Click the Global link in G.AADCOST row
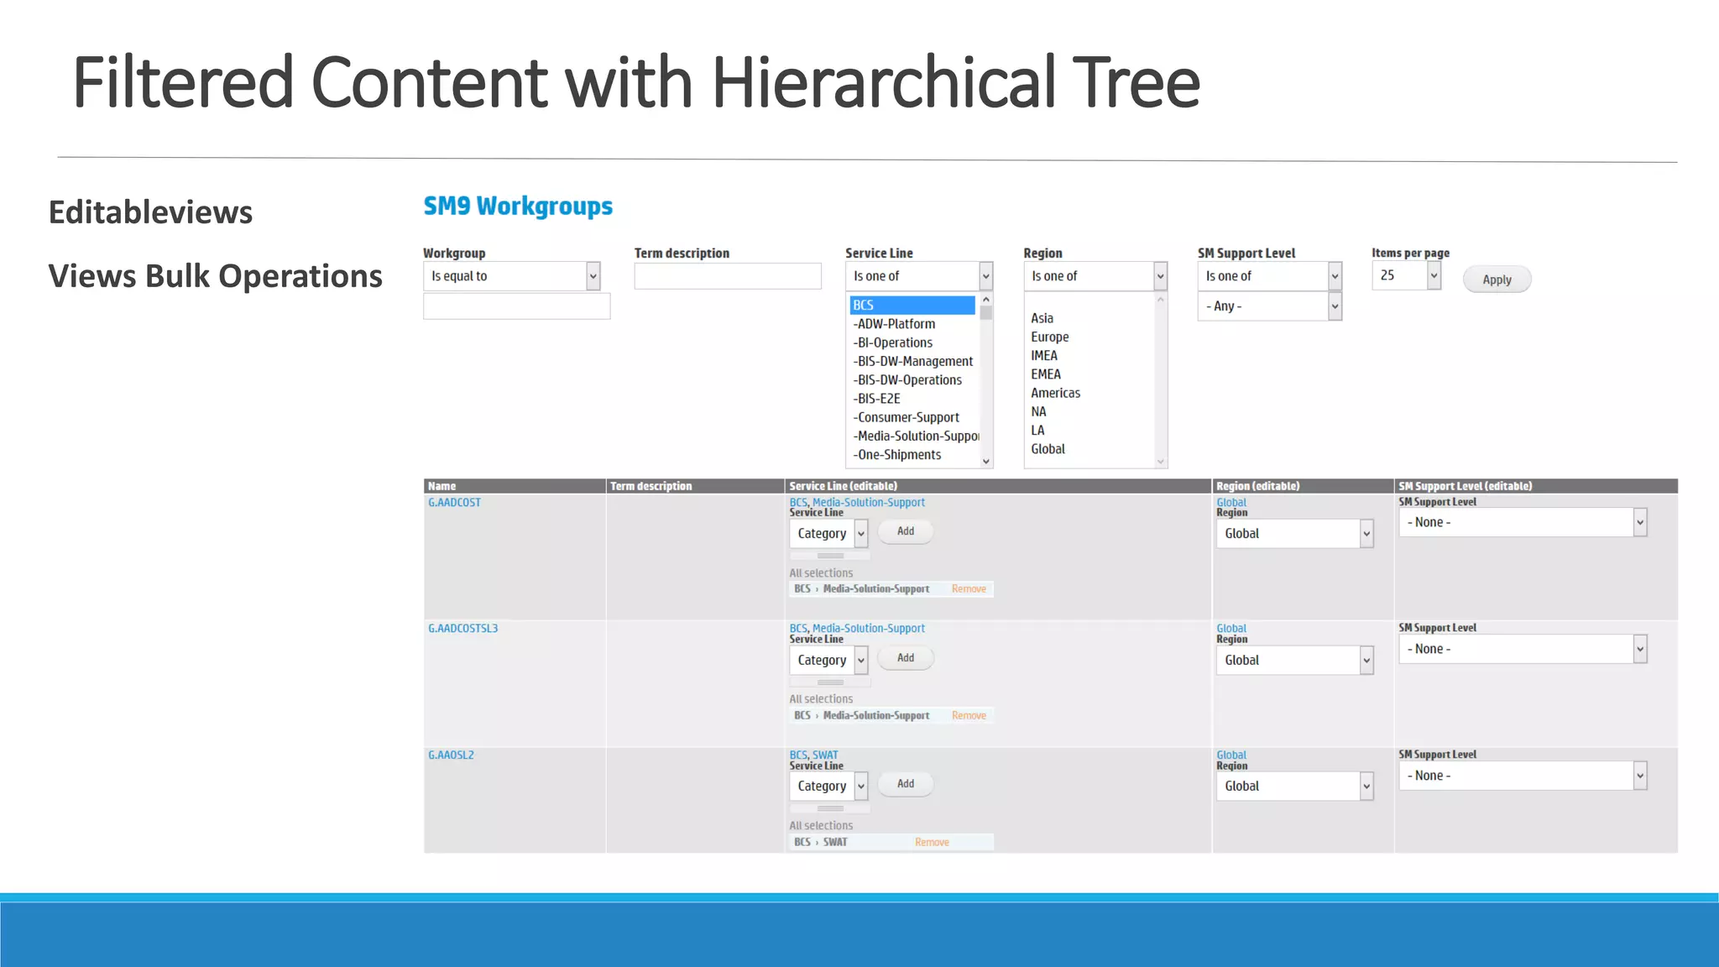The image size is (1719, 967). coord(1231,502)
